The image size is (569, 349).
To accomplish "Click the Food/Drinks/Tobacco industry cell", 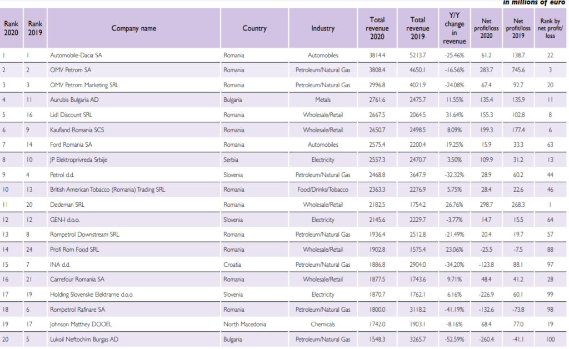I will tap(323, 190).
